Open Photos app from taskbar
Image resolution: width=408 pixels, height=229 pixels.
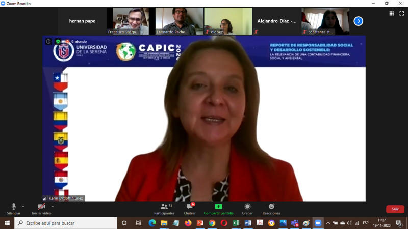point(283,223)
